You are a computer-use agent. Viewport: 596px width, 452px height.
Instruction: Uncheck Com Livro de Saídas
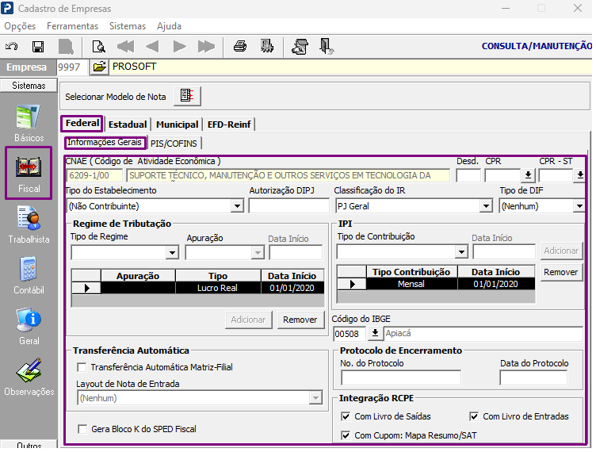coord(346,416)
